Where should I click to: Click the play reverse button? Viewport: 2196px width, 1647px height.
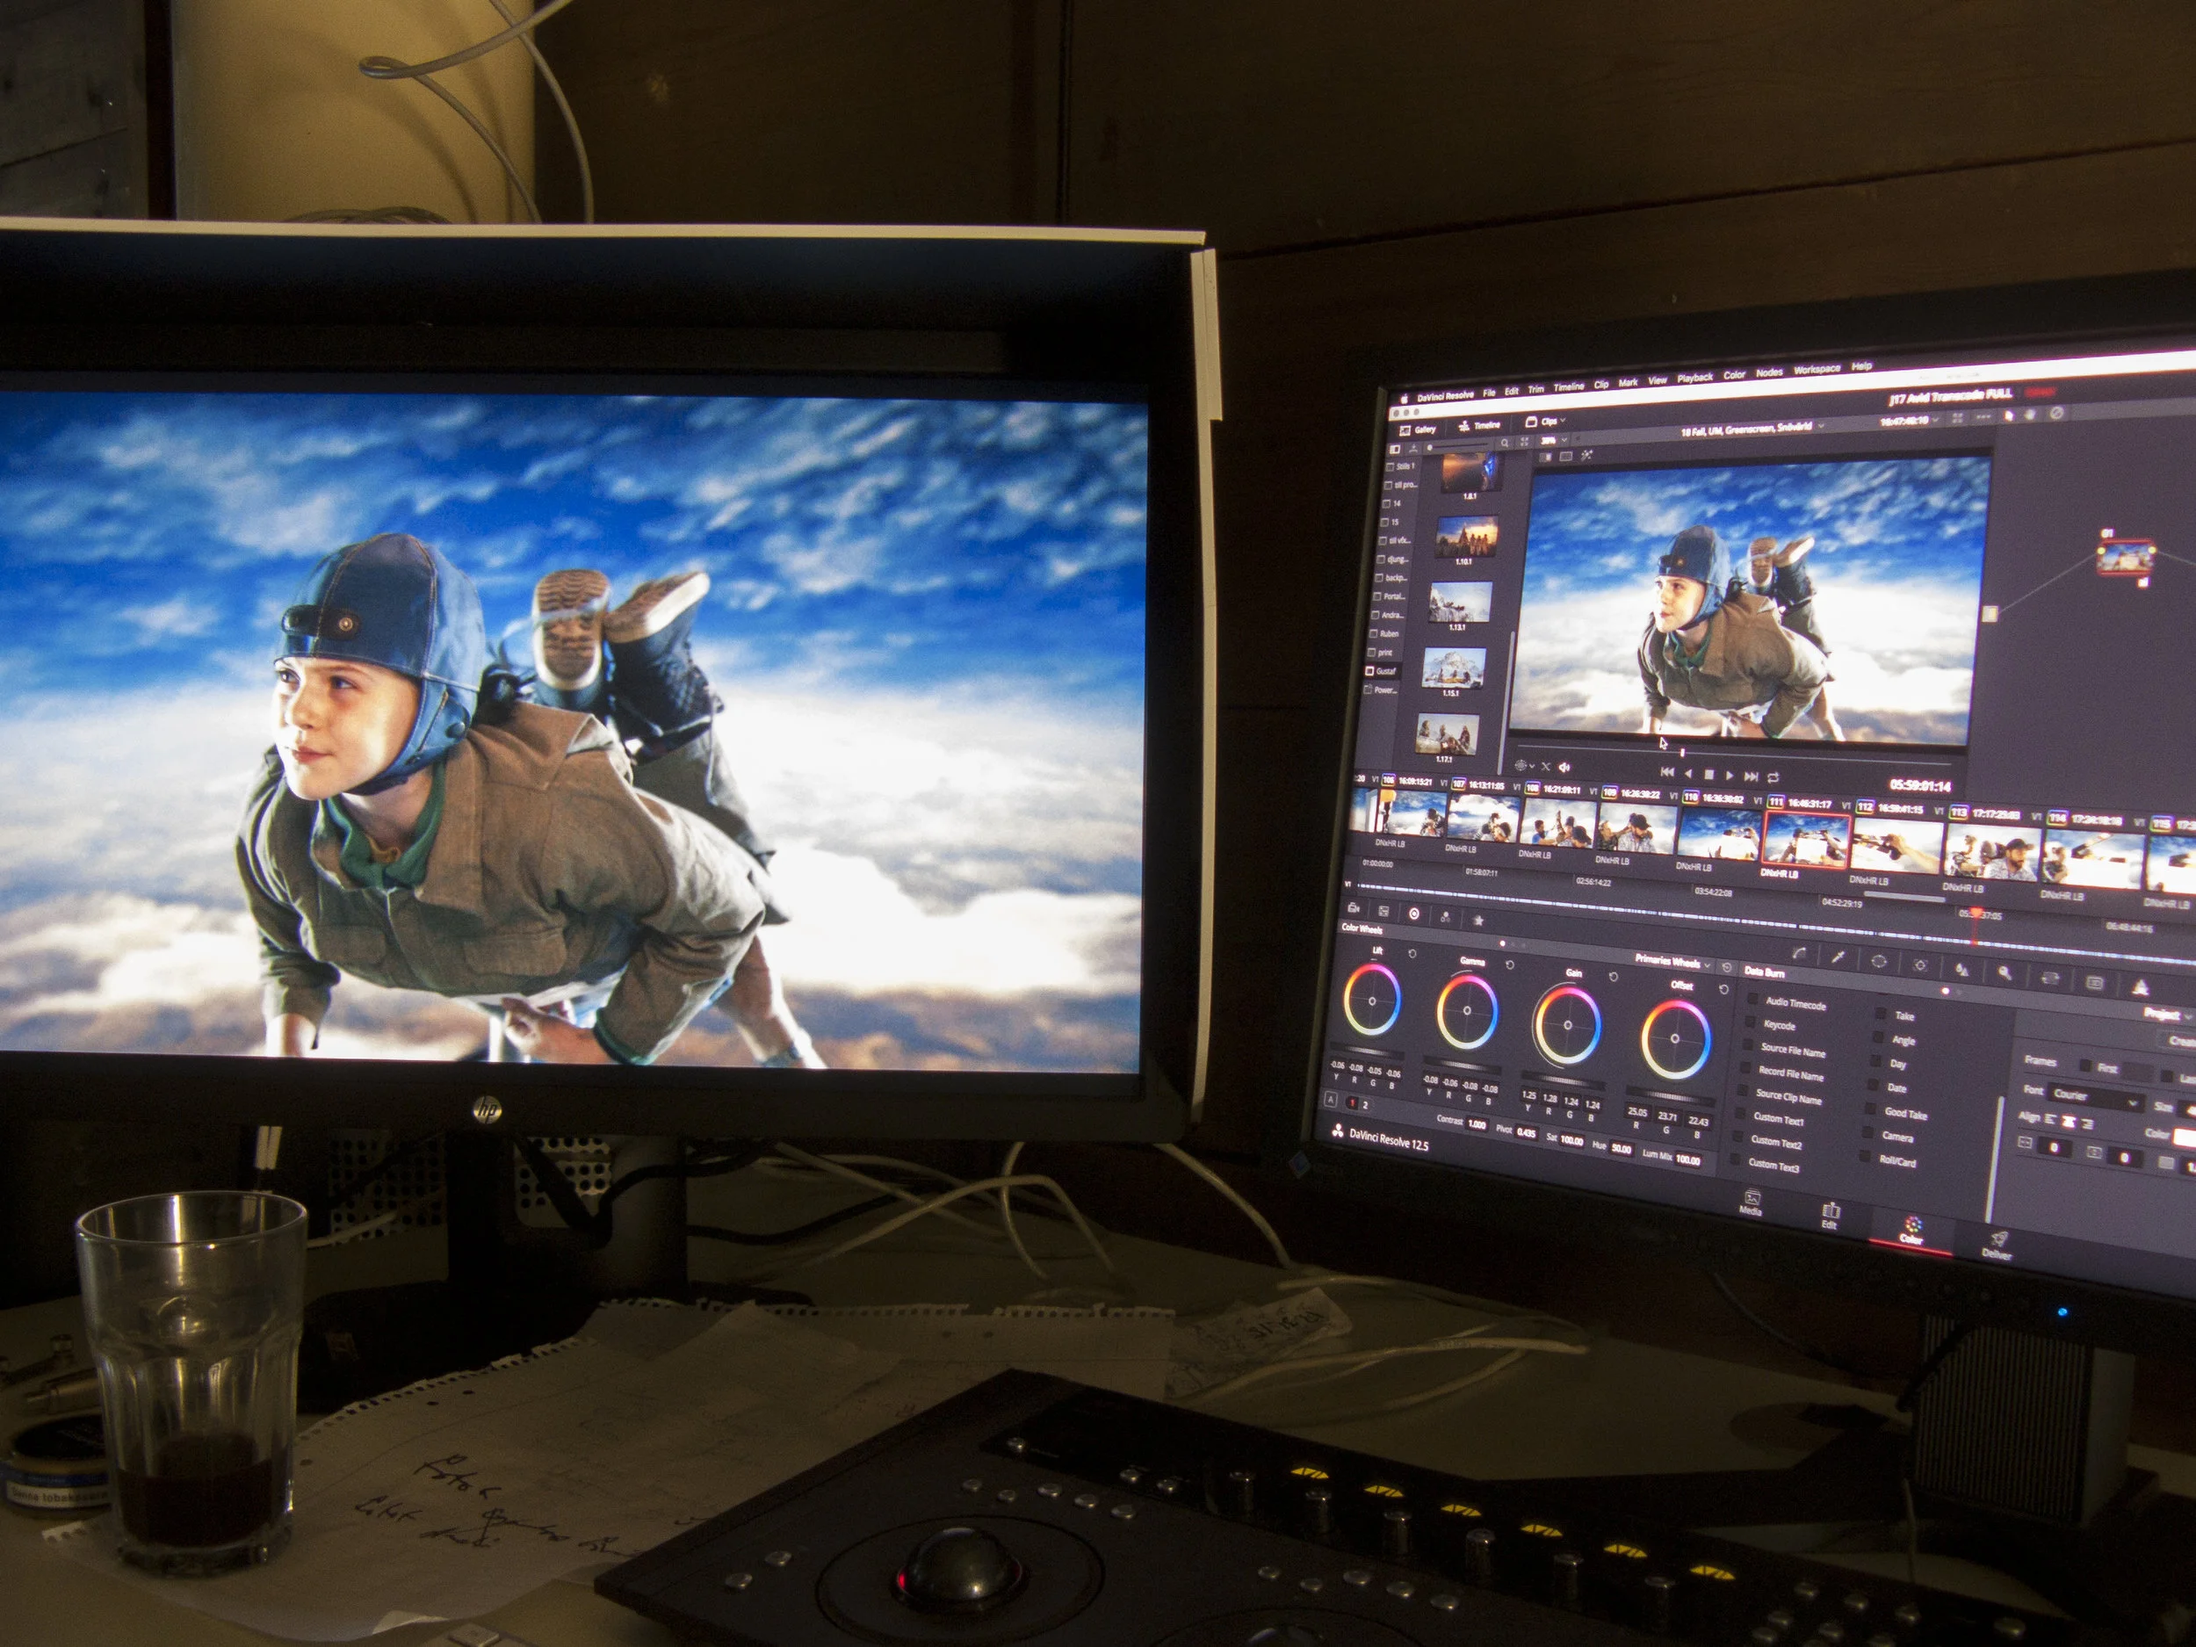click(x=1687, y=775)
